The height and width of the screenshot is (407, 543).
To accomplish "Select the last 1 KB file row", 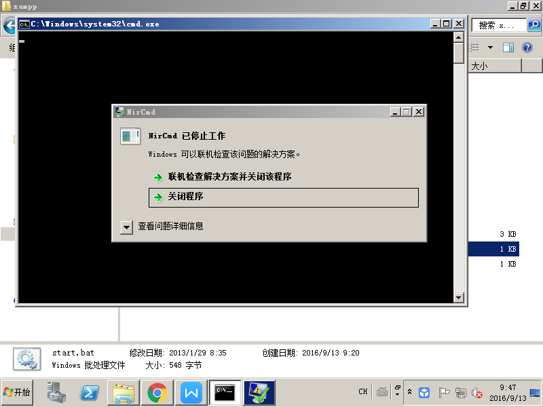I will tap(493, 264).
